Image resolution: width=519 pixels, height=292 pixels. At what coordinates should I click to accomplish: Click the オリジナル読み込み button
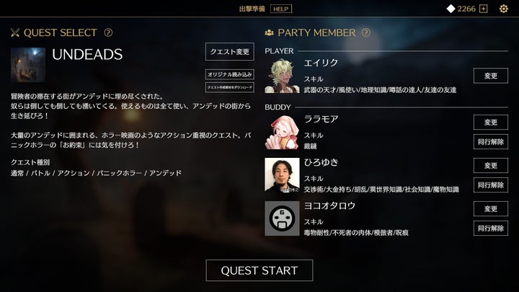[230, 74]
